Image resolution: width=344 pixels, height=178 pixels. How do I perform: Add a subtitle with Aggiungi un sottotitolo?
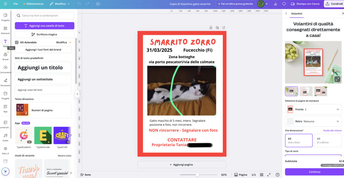click(43, 79)
